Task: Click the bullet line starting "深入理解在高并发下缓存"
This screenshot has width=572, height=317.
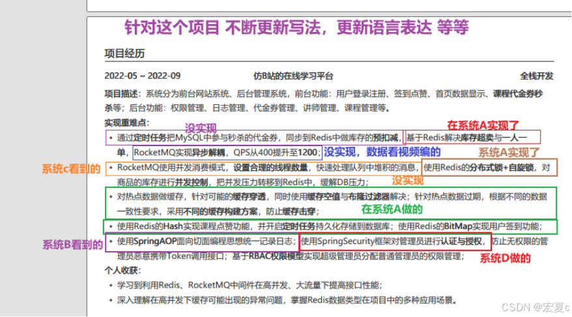Action: [x=287, y=300]
